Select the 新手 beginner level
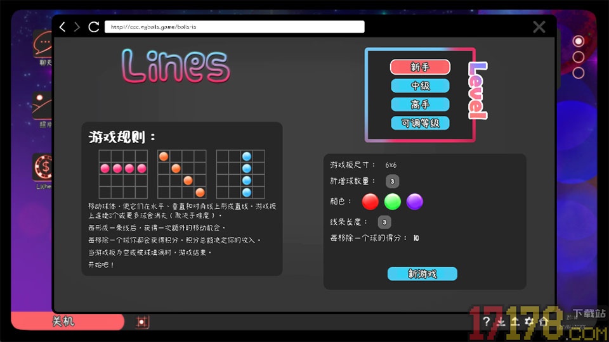This screenshot has height=342, width=609. (420, 67)
